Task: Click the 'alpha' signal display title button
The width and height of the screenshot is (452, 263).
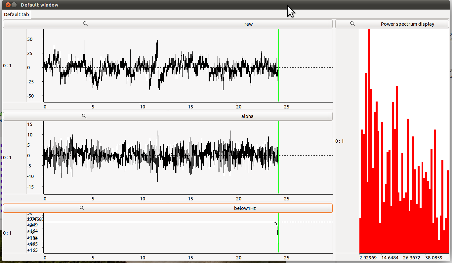Action: click(x=168, y=116)
